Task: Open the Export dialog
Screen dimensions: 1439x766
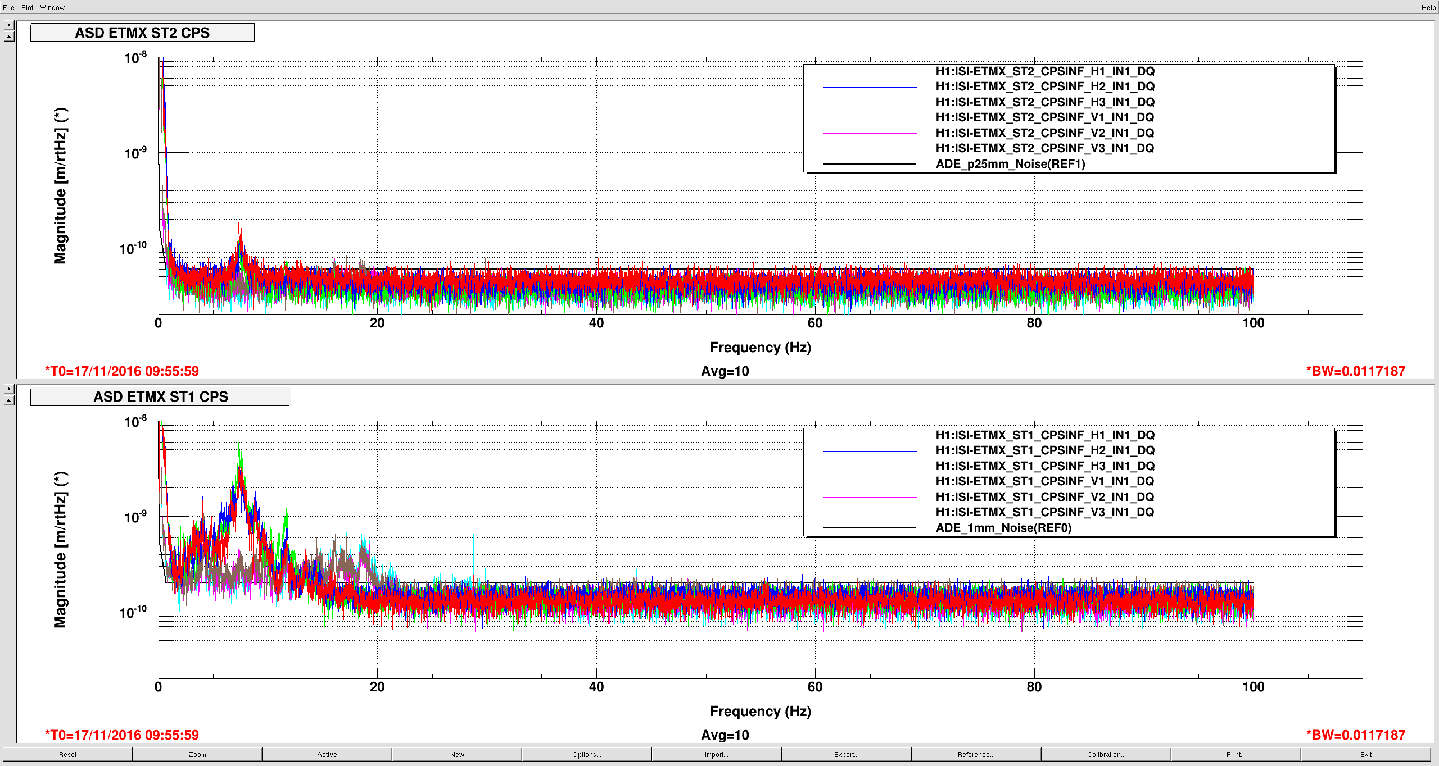Action: click(x=847, y=754)
